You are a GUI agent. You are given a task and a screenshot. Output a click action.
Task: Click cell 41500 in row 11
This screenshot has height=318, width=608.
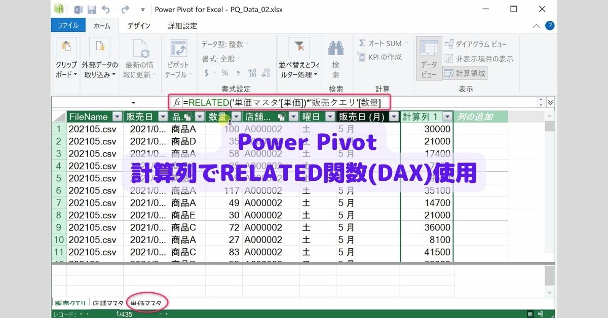427,252
